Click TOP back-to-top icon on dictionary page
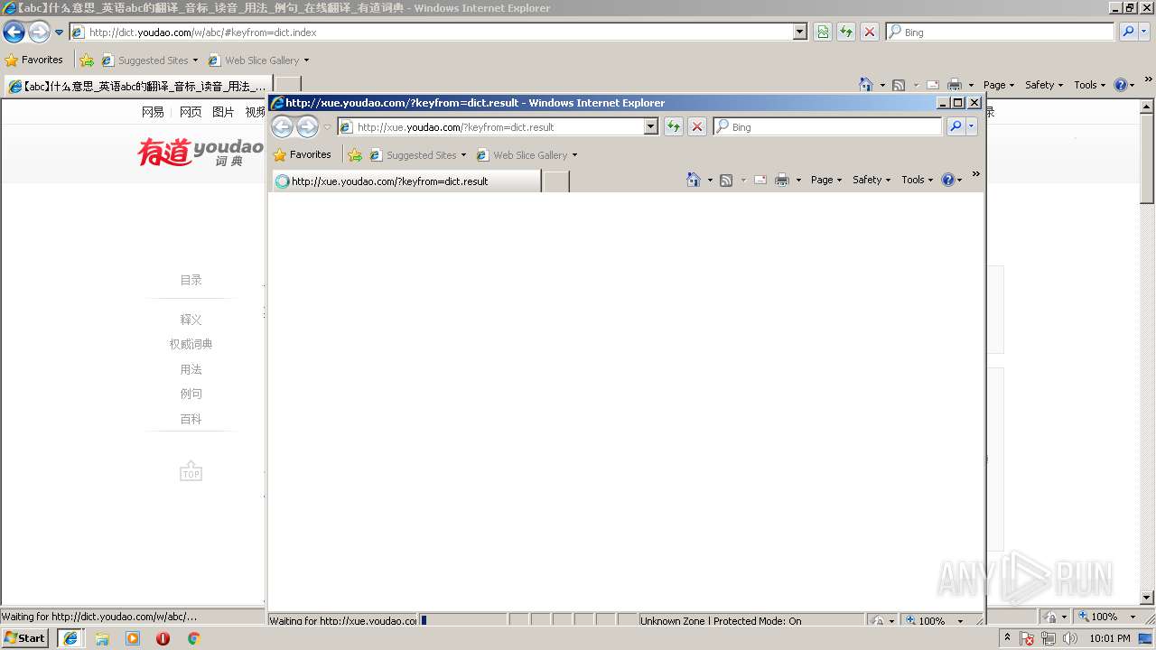1156x650 pixels. 191,471
